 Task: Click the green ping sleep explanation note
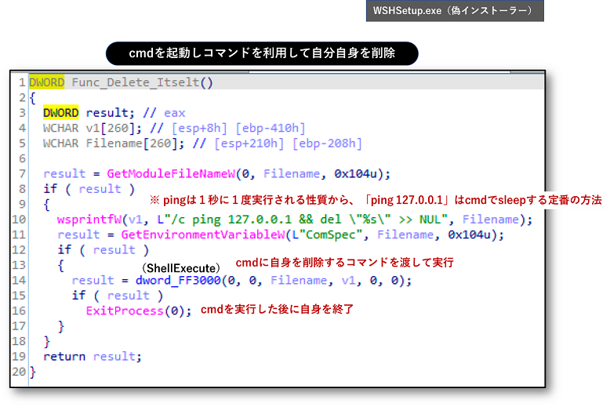tap(375, 200)
